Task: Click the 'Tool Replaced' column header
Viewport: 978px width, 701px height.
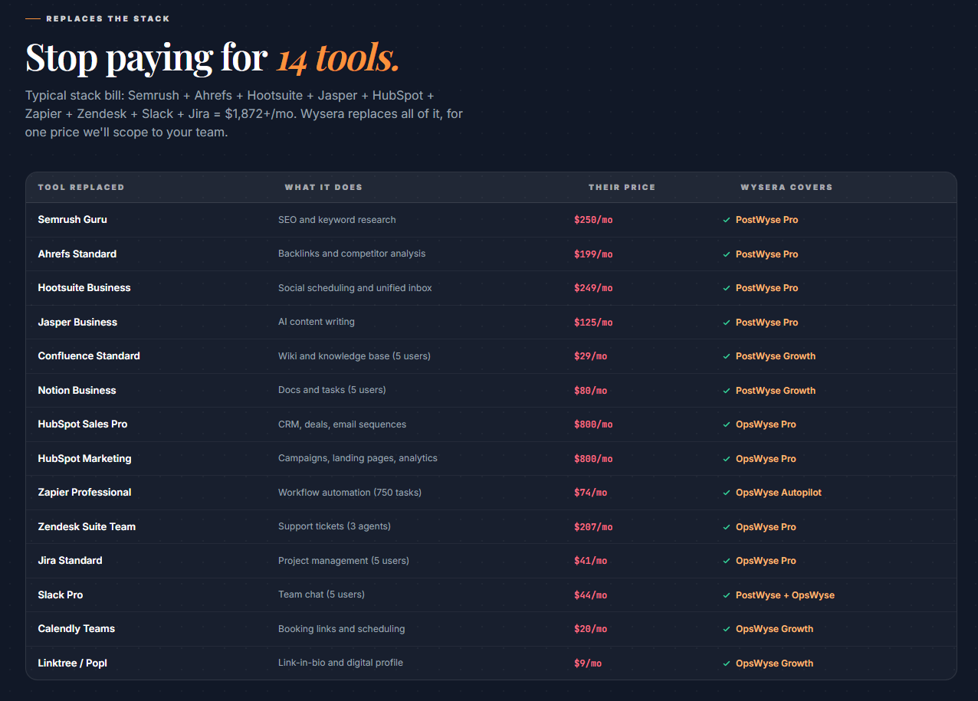Action: tap(81, 187)
